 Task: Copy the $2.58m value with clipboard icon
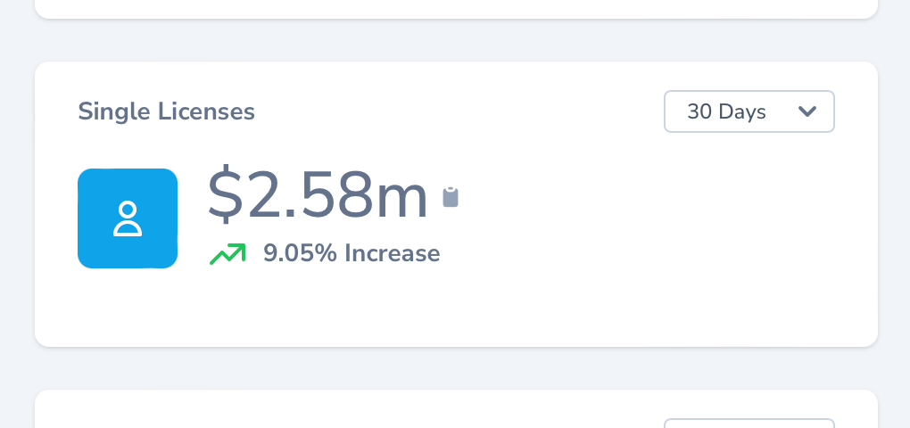tap(451, 197)
